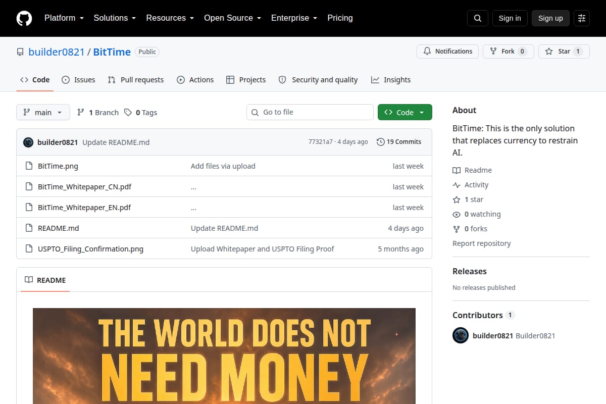
Task: Click the repository icon before builder0821
Action: [20, 52]
